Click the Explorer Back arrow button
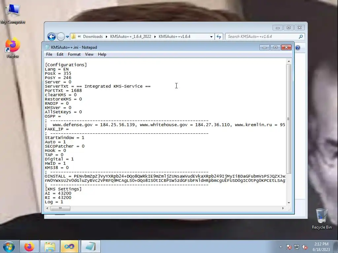Image resolution: width=338 pixels, height=253 pixels. [x=51, y=37]
